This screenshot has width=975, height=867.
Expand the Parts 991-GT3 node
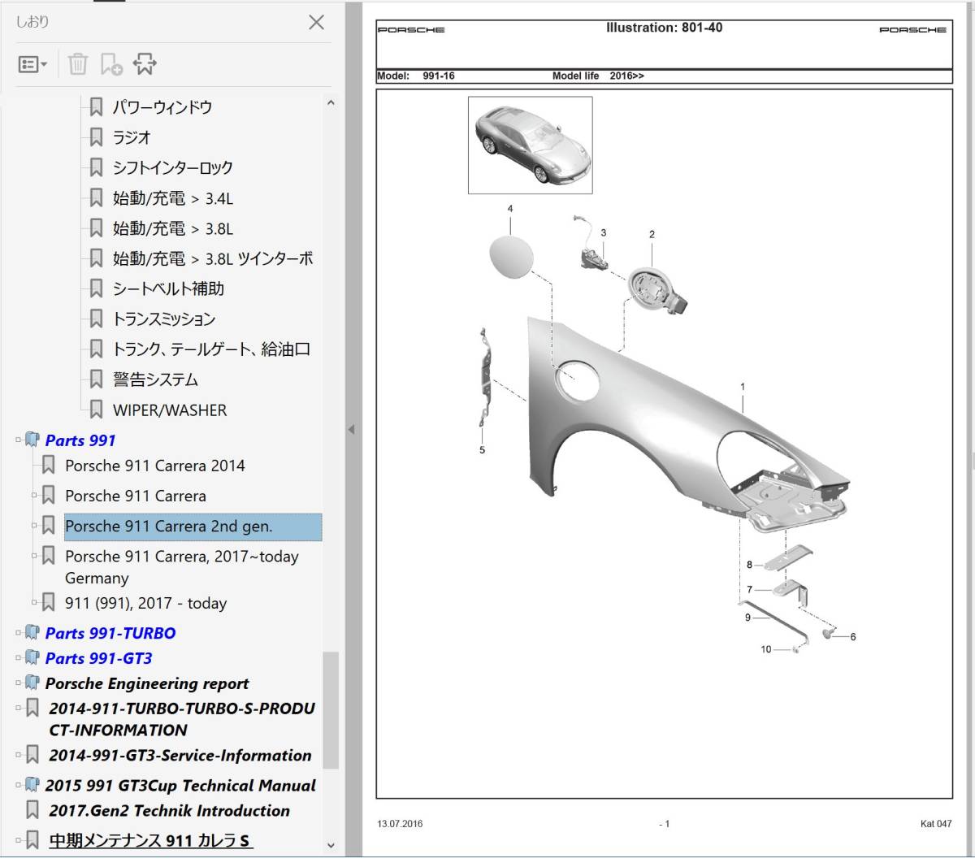click(x=19, y=658)
